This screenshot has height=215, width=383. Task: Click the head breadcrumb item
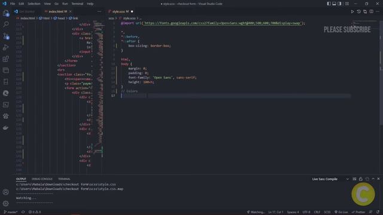(x=59, y=19)
